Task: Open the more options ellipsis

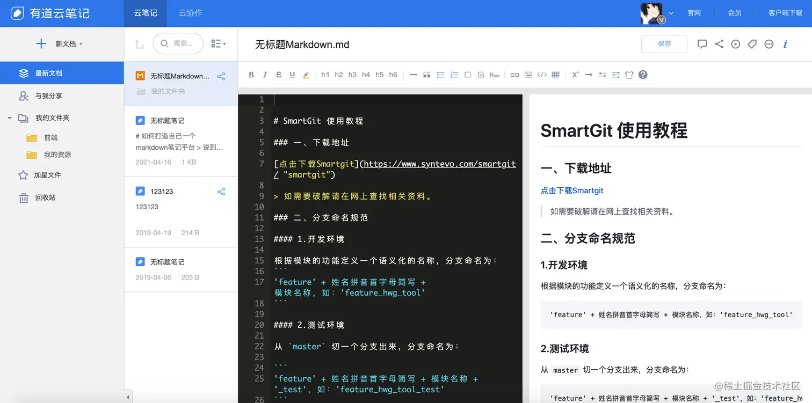Action: [x=769, y=44]
